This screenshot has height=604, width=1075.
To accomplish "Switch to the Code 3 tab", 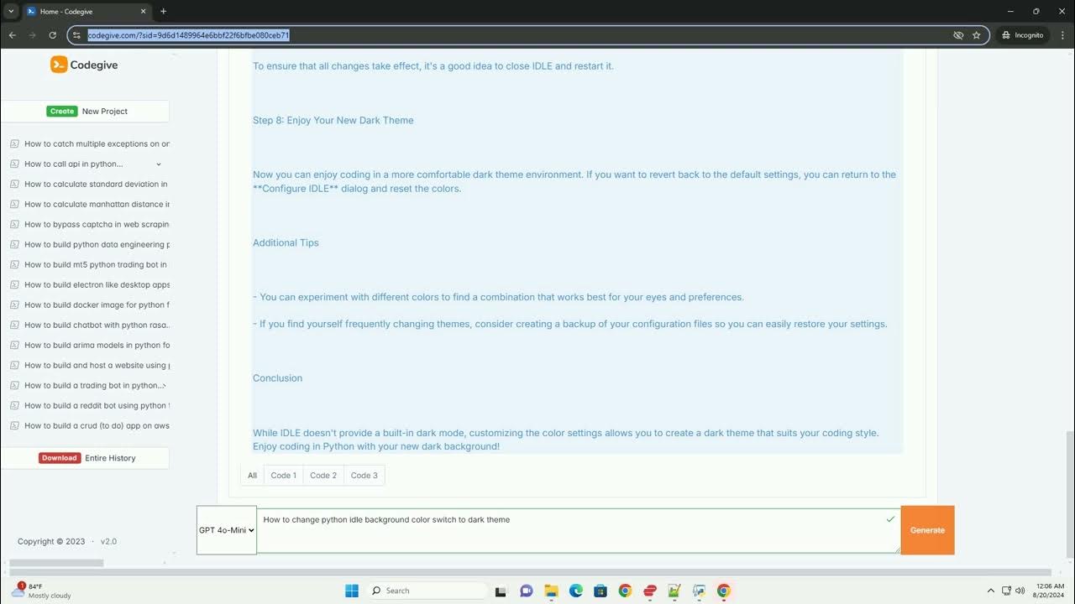I will 364,475.
